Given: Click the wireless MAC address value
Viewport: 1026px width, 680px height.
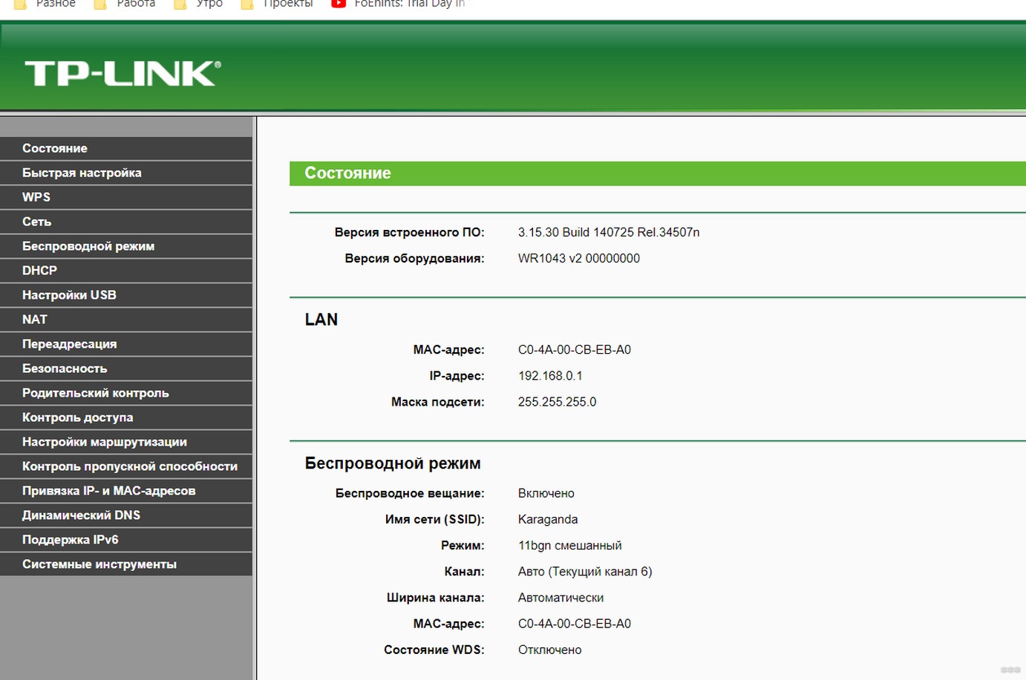Looking at the screenshot, I should pyautogui.click(x=575, y=624).
